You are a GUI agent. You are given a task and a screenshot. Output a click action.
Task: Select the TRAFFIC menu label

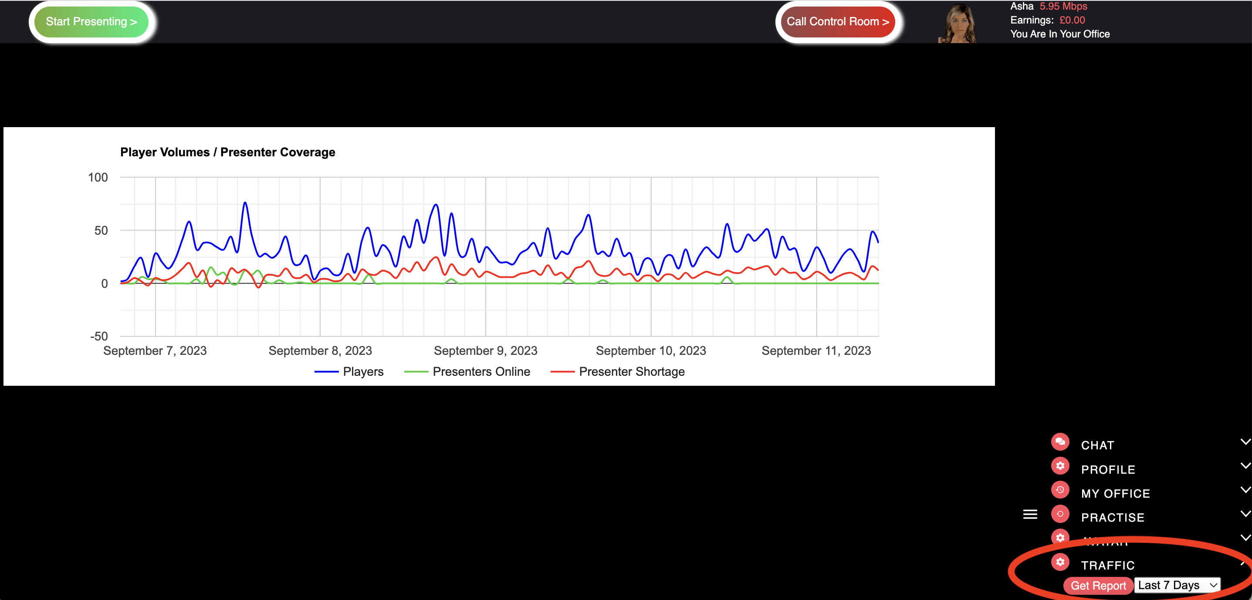click(x=1108, y=566)
